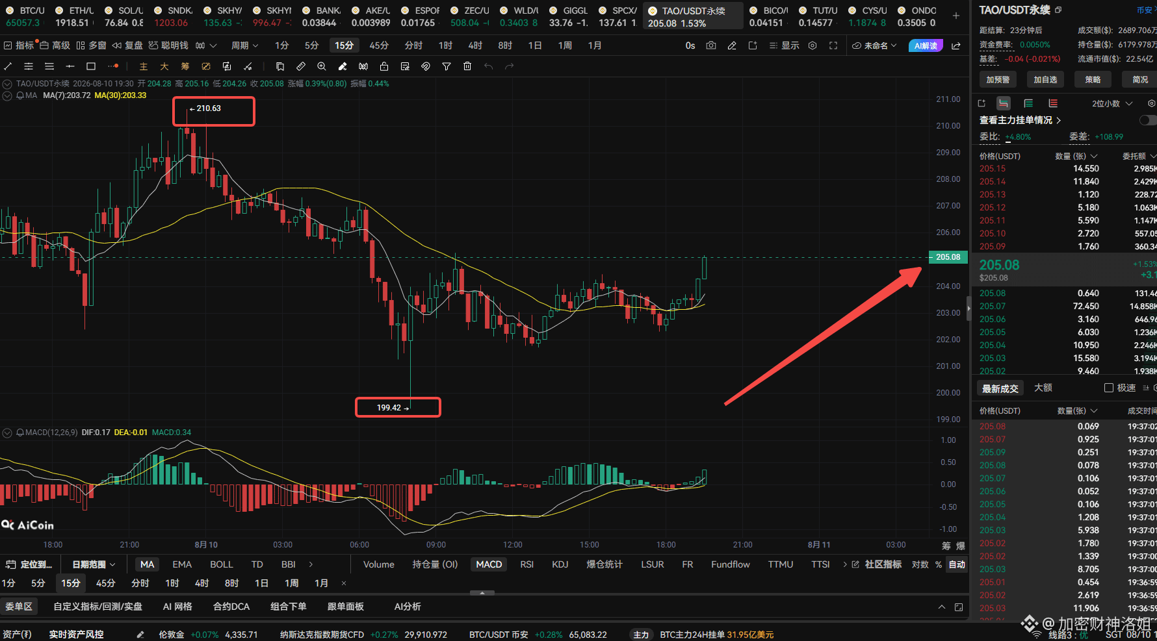Click the AI解读 button
The image size is (1157, 641).
(x=926, y=45)
